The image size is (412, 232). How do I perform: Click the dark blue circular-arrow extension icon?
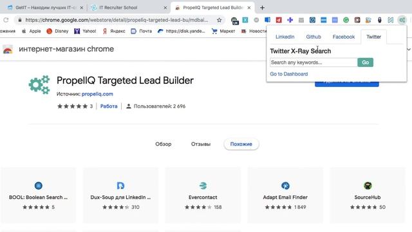click(312, 20)
